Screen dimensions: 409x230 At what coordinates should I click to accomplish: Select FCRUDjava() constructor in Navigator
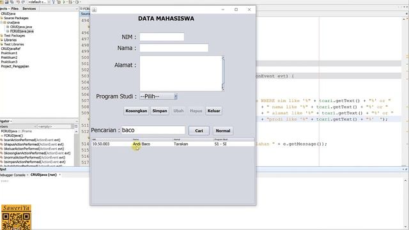13,135
